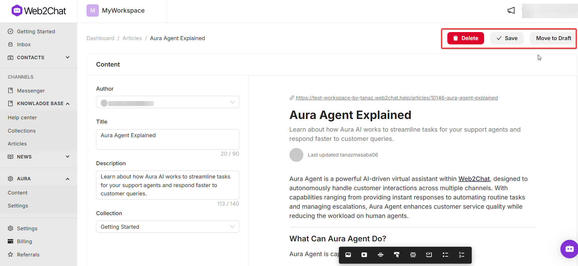Open Help center under Knowledge Base
The width and height of the screenshot is (578, 266).
click(x=22, y=117)
